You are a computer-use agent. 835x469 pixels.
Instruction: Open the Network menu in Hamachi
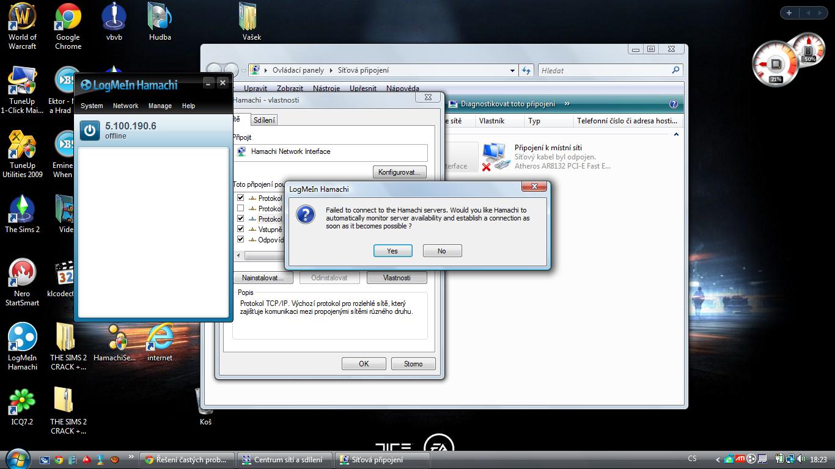pos(125,106)
